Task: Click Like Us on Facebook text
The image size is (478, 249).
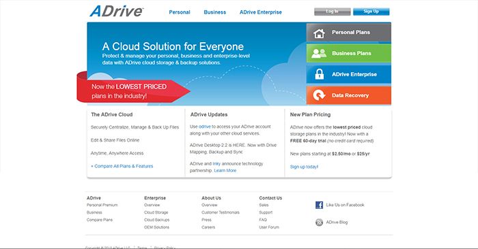Action: (x=345, y=205)
